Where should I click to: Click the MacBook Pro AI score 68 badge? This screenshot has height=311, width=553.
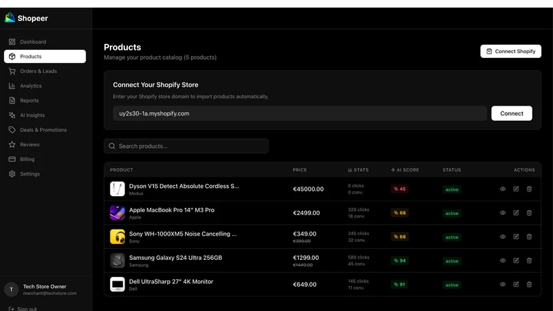click(400, 213)
